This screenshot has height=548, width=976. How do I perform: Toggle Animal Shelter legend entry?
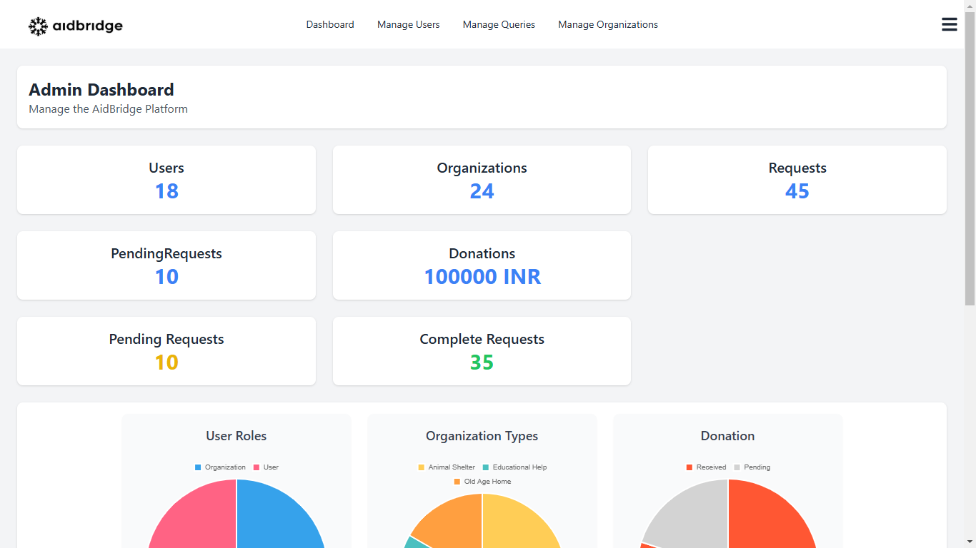[447, 467]
